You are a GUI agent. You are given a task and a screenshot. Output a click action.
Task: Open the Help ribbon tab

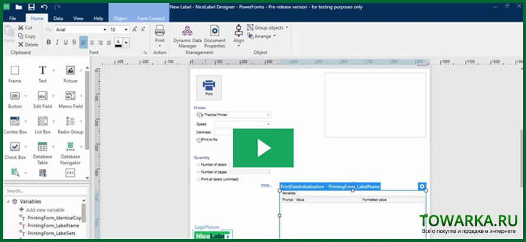tap(99, 19)
